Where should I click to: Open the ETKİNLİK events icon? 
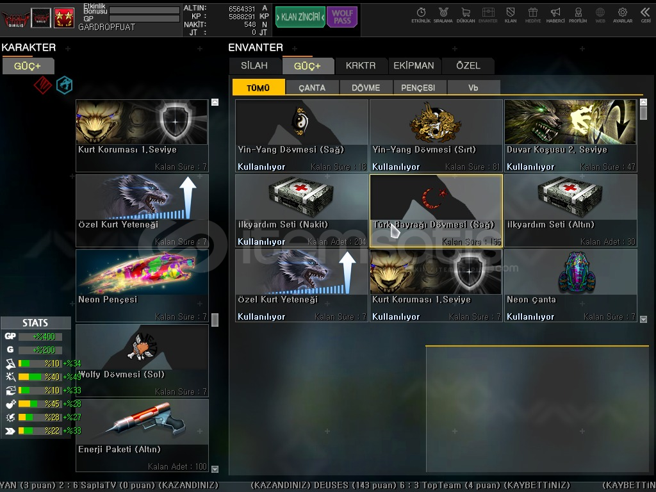(x=421, y=15)
